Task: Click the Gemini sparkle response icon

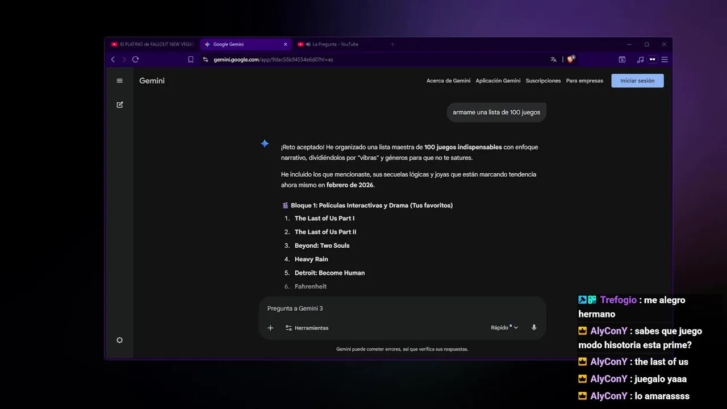Action: click(x=265, y=144)
